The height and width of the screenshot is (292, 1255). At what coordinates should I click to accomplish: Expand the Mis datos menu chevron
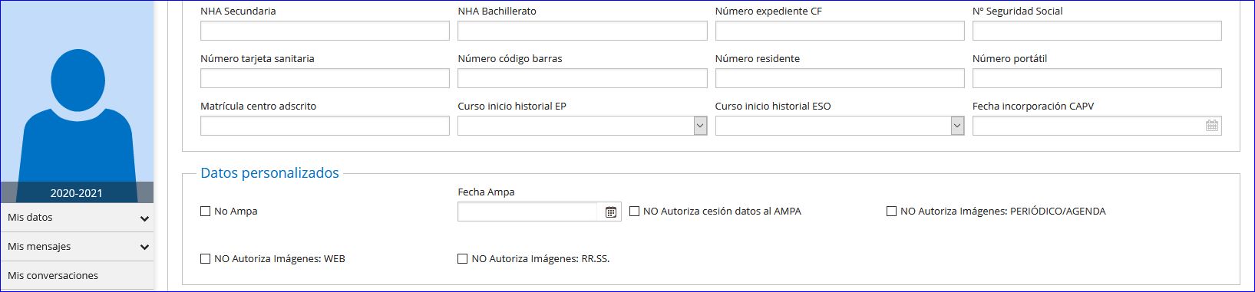point(144,218)
